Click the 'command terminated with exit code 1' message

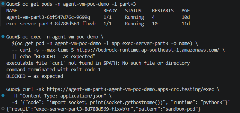(54, 70)
